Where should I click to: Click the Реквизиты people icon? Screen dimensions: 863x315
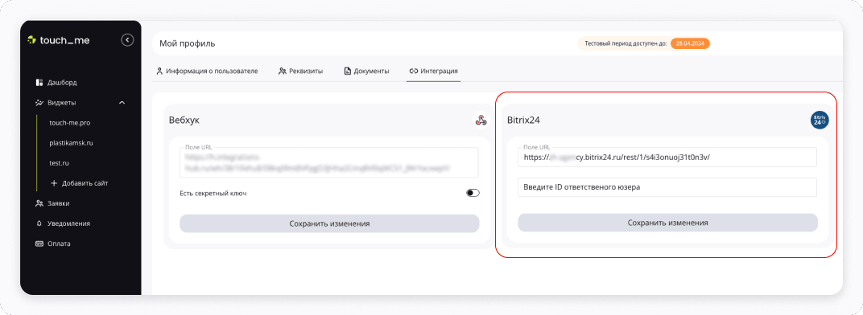coord(283,71)
